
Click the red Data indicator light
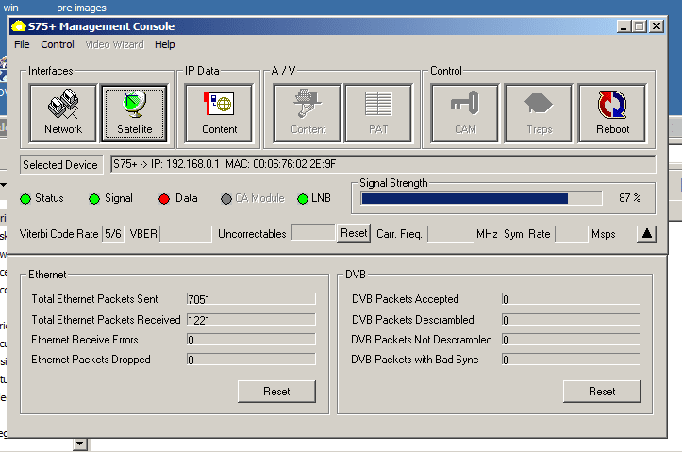pyautogui.click(x=163, y=199)
